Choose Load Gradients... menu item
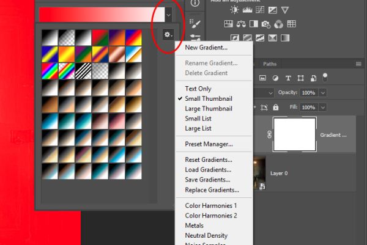Image resolution: width=367 pixels, height=245 pixels. click(208, 170)
